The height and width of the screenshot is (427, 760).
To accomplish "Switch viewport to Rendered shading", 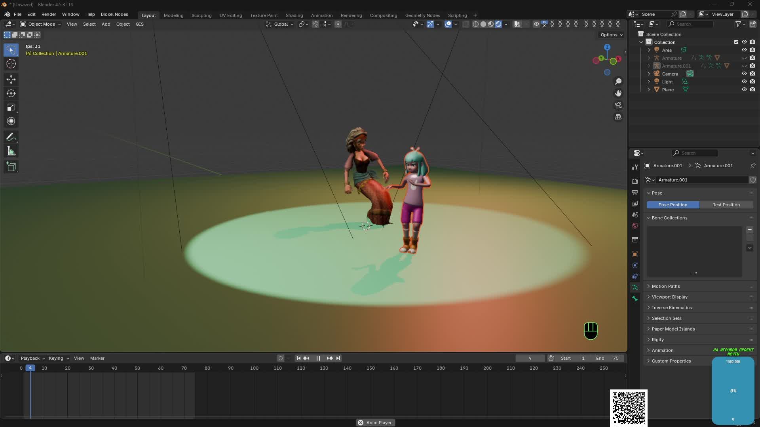I will (498, 24).
